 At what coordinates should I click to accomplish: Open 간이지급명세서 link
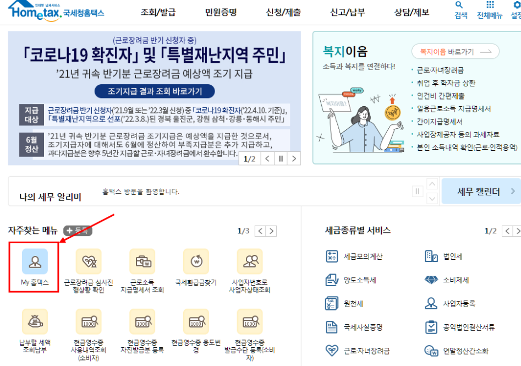point(440,122)
